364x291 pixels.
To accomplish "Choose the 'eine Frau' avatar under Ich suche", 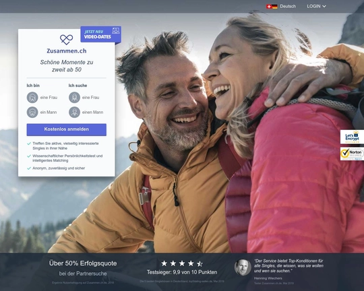I will pos(74,98).
